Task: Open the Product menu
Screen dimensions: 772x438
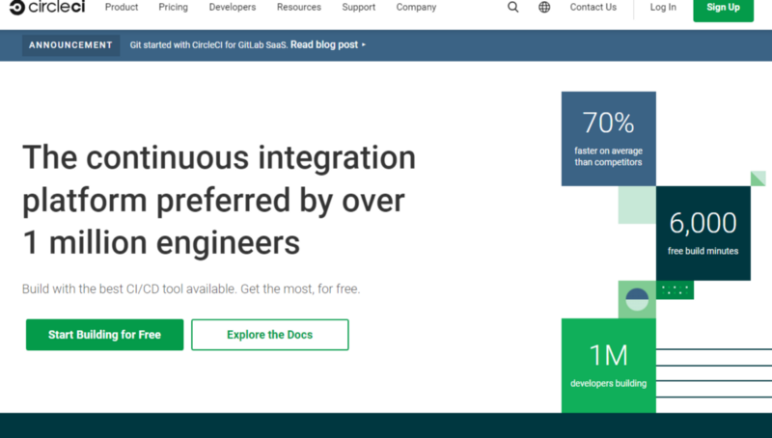Action: coord(122,7)
